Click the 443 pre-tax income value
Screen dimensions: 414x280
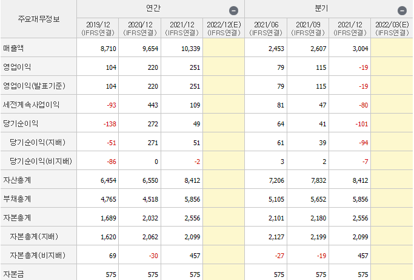(153, 105)
